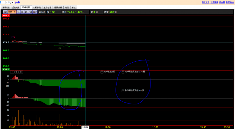
Task: Click the 10:32 time marker on axis
Action: point(85,127)
